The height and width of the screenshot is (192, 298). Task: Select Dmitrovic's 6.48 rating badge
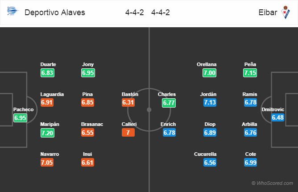[x=277, y=118]
